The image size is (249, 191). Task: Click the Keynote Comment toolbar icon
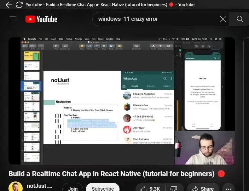point(119,46)
